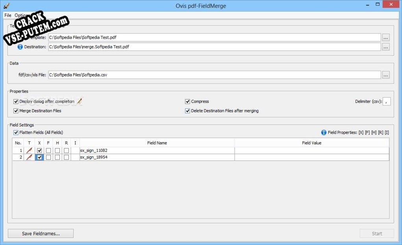The width and height of the screenshot is (402, 245).
Task: Click the pen icon next to Display dialog after completion
Action: (79, 101)
